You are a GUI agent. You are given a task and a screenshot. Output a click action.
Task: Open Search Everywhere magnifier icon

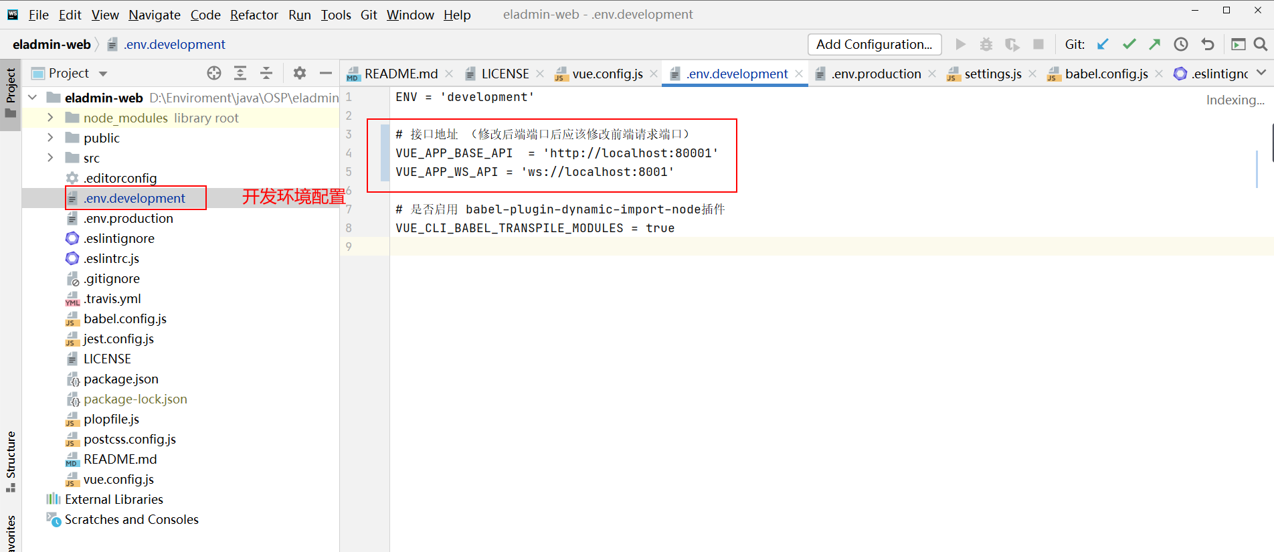pos(1261,44)
